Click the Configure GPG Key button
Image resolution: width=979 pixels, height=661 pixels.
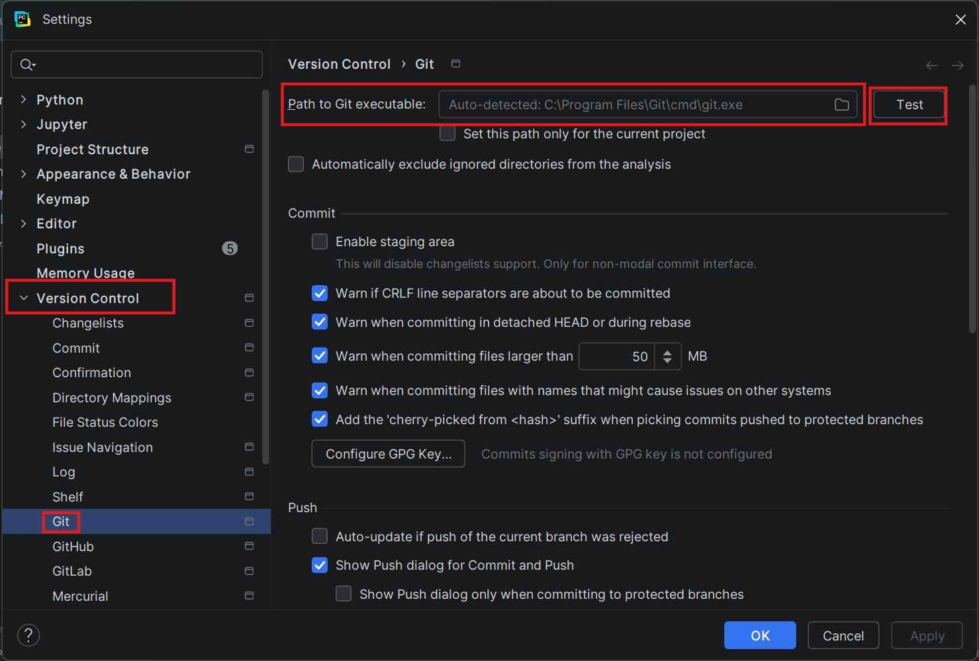[x=388, y=454]
